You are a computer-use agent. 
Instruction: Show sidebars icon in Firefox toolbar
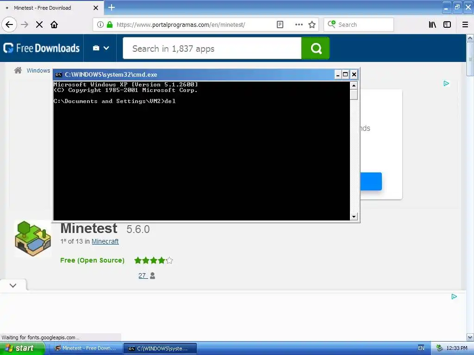(x=447, y=25)
